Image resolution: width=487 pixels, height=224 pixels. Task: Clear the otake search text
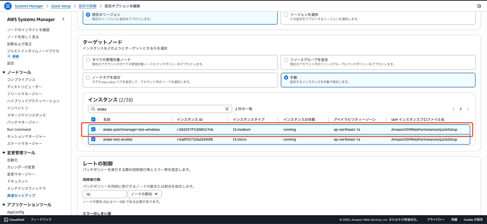click(x=227, y=109)
